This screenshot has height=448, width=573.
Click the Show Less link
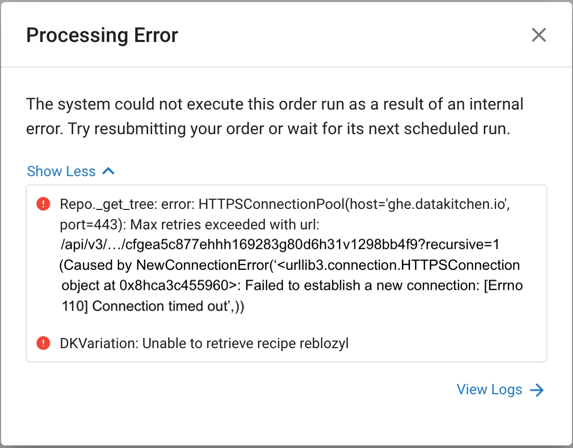pos(61,171)
